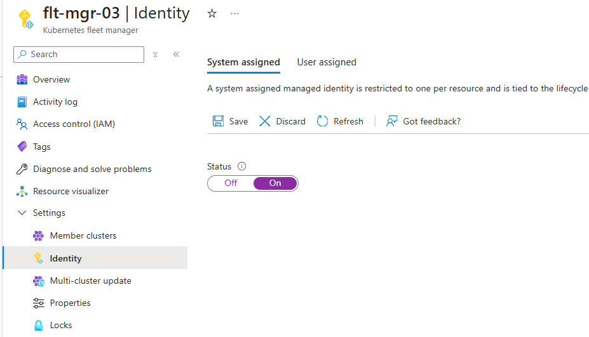Collapse the Settings section chevron
This screenshot has height=337, width=589.
click(22, 213)
